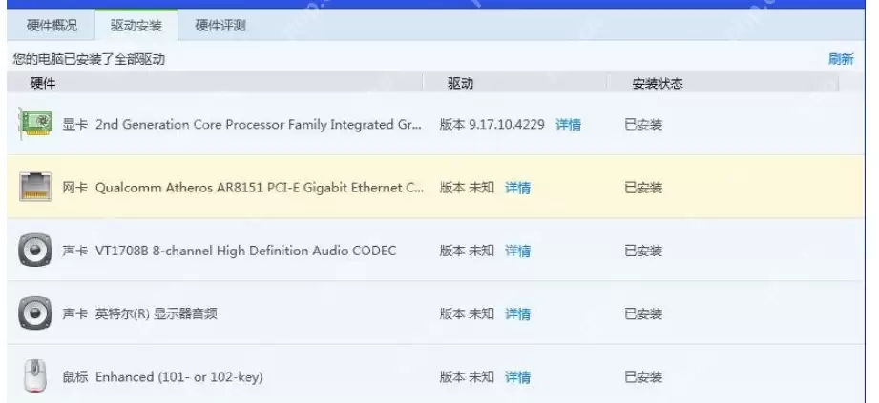
Task: Select Qualcomm Atheros AR8151 PCI-E Gigabit text
Action: (260, 188)
